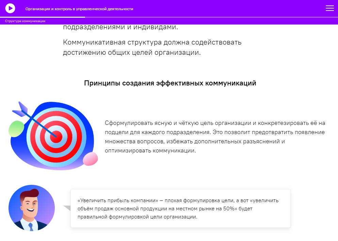Image resolution: width=338 pixels, height=241 pixels.
Task: Click the quote box about «Увеличить прибыль компании»
Action: [180, 208]
